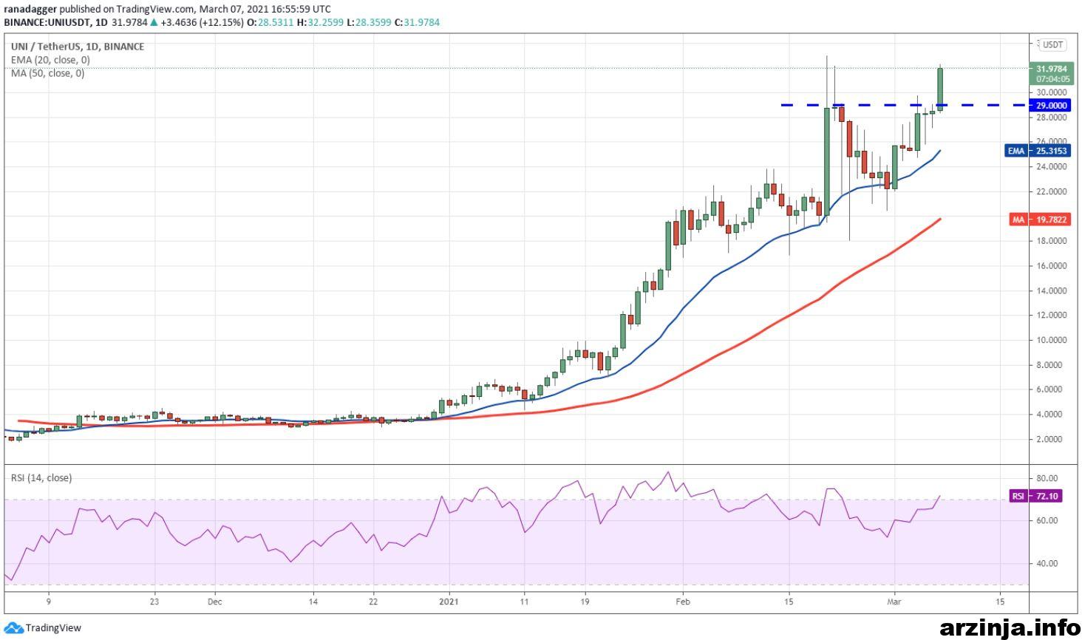This screenshot has width=1082, height=640.
Task: Click the 14.0000 price axis tick
Action: (1051, 290)
